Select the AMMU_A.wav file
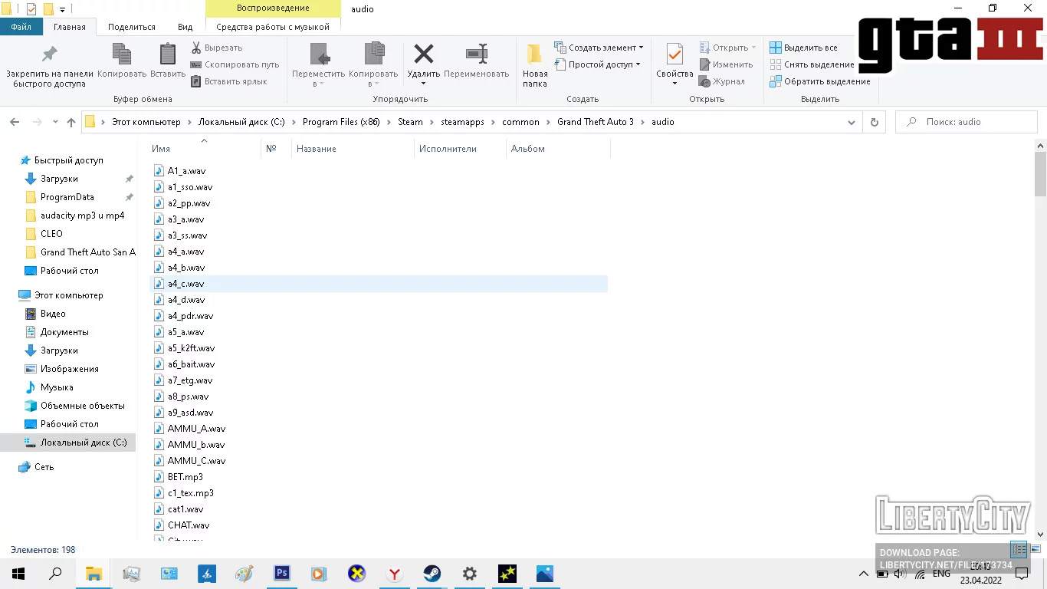The width and height of the screenshot is (1047, 589). 196,429
